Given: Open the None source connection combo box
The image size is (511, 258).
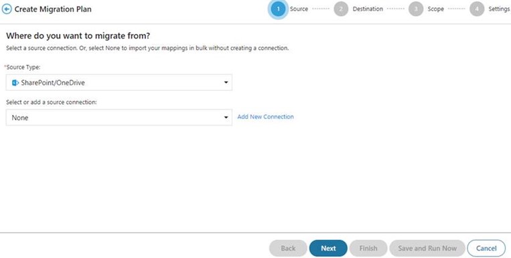Looking at the screenshot, I should tap(119, 118).
